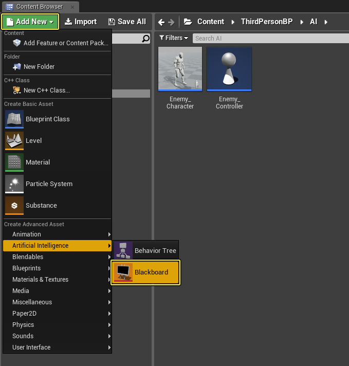
Task: Click the Import button
Action: tap(81, 22)
